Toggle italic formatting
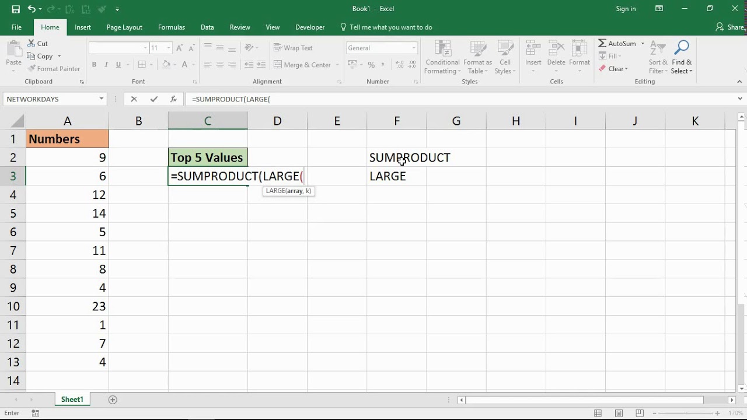 106,65
